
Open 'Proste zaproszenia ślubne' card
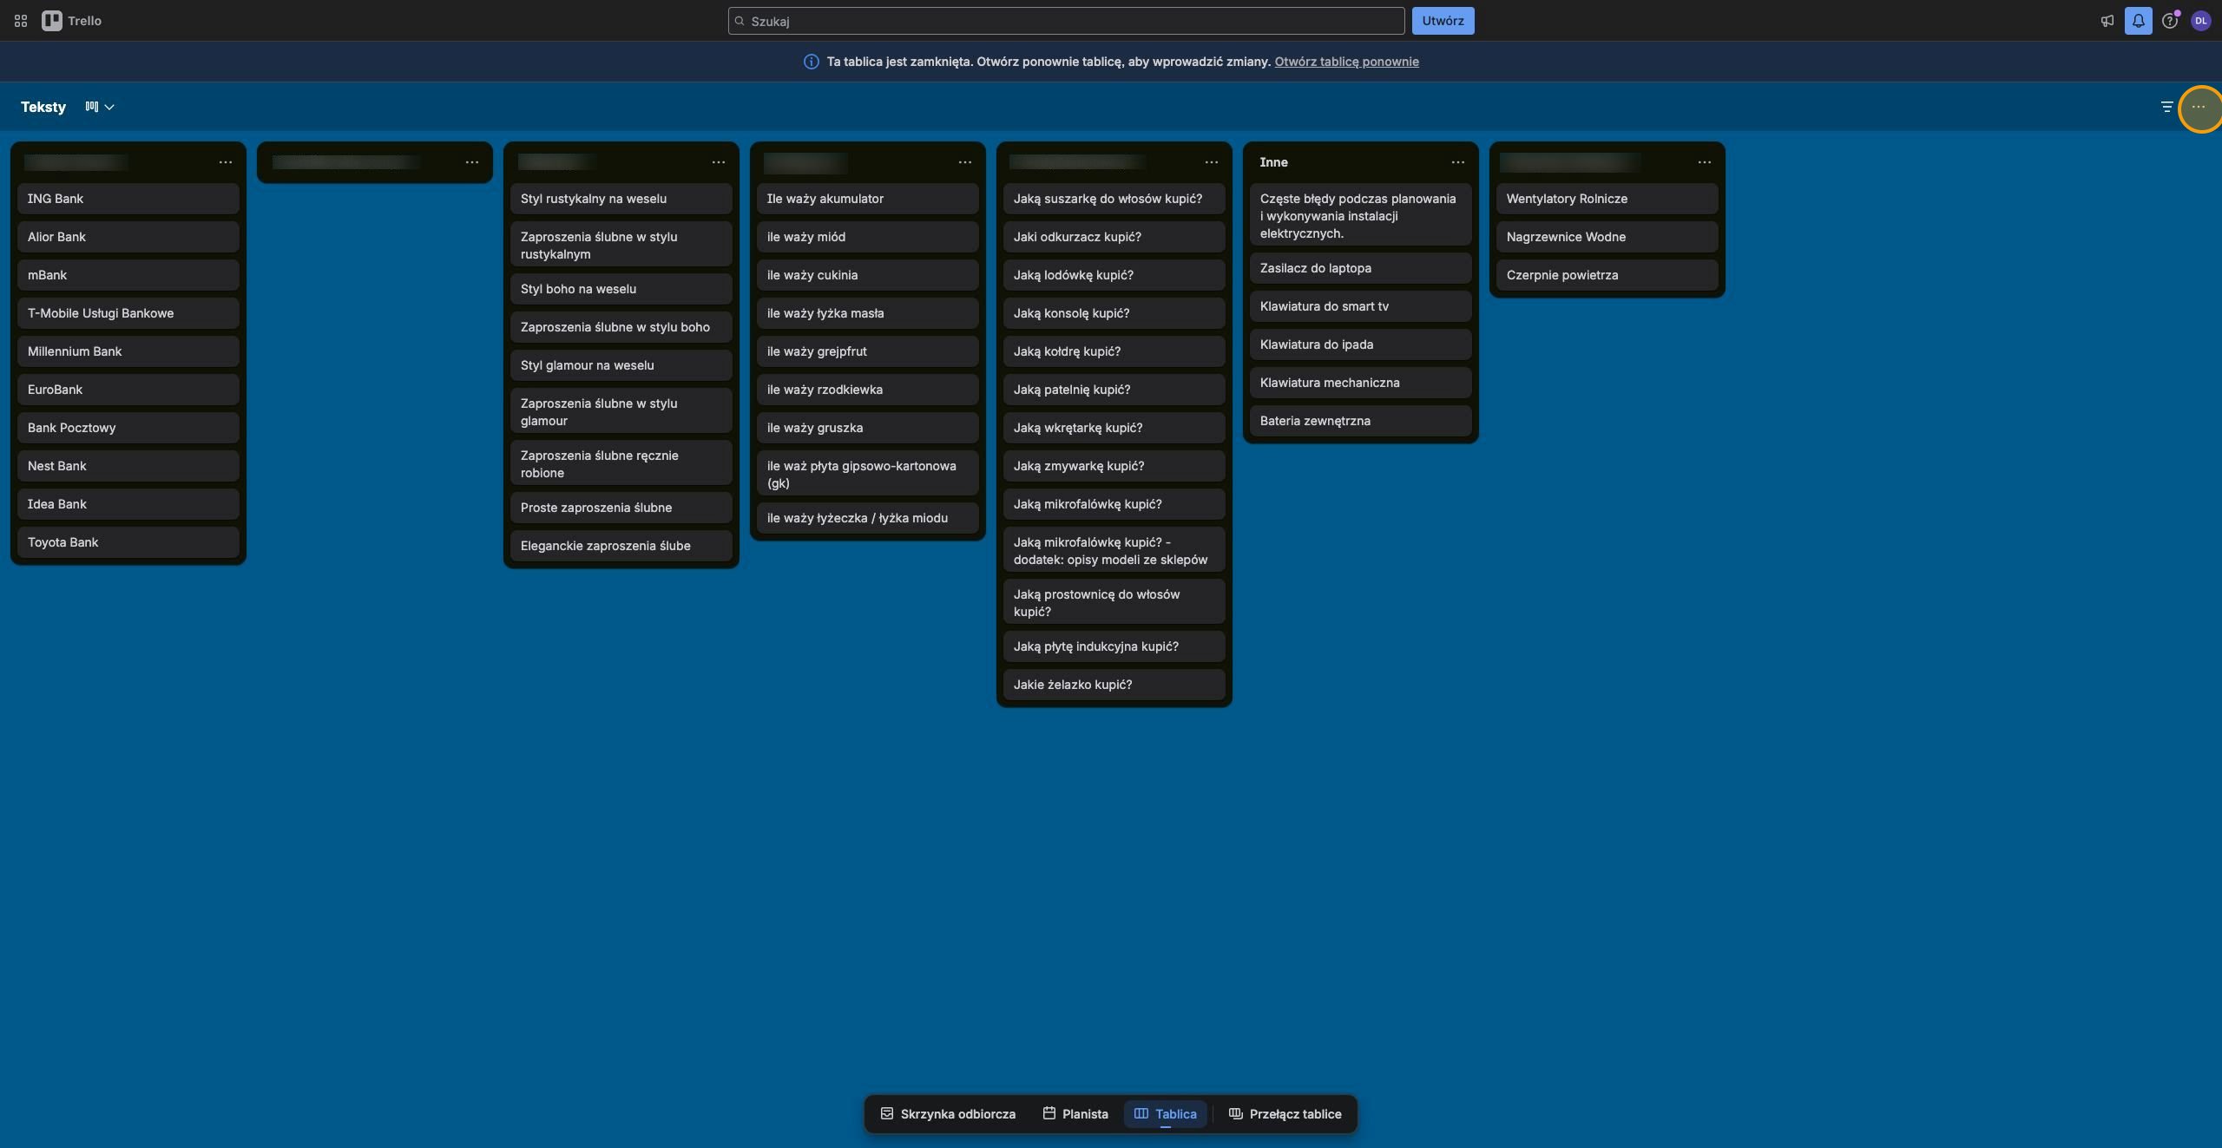621,508
